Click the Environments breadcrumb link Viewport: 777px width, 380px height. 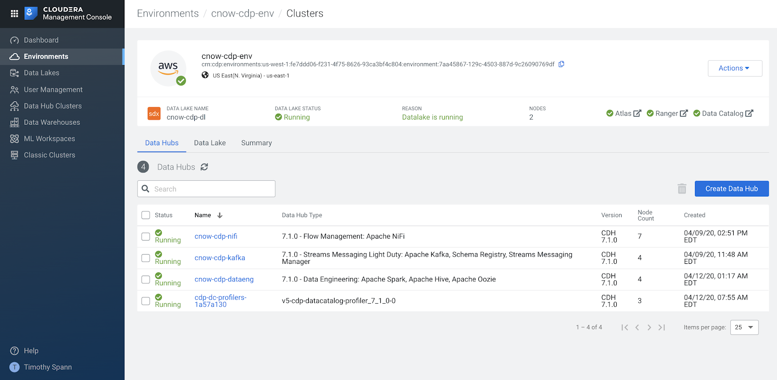click(x=168, y=13)
